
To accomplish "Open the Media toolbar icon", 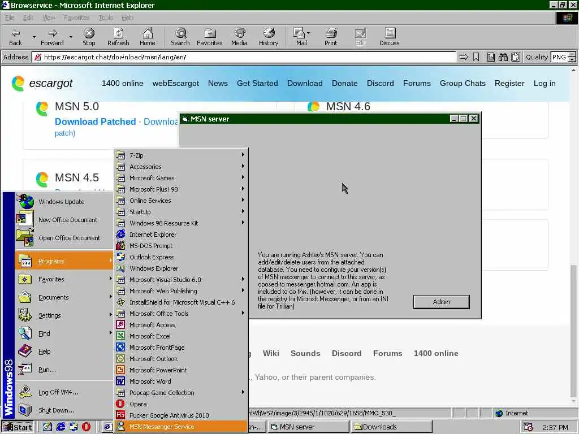I will point(239,37).
